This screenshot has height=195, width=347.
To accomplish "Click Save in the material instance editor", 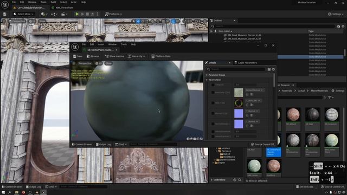I will coord(78,56).
